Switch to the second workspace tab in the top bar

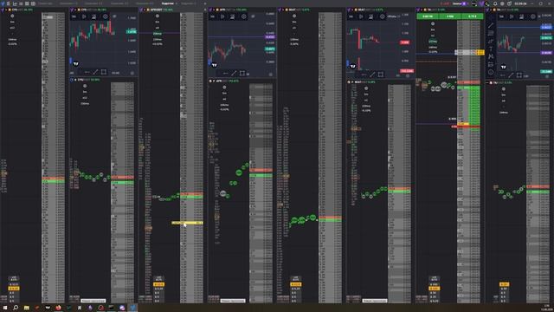coord(68,3)
